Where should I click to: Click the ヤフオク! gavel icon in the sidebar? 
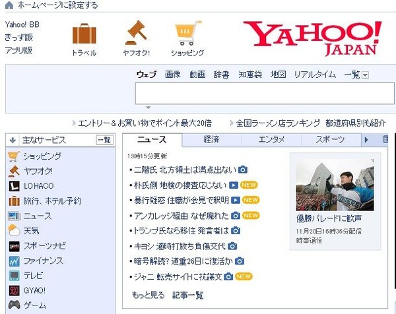click(x=14, y=171)
